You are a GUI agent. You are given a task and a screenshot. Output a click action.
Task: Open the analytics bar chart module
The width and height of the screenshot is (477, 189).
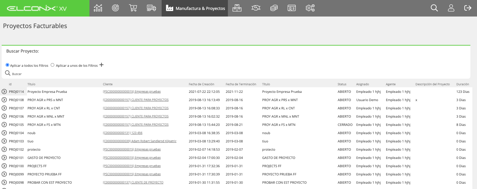click(x=98, y=8)
